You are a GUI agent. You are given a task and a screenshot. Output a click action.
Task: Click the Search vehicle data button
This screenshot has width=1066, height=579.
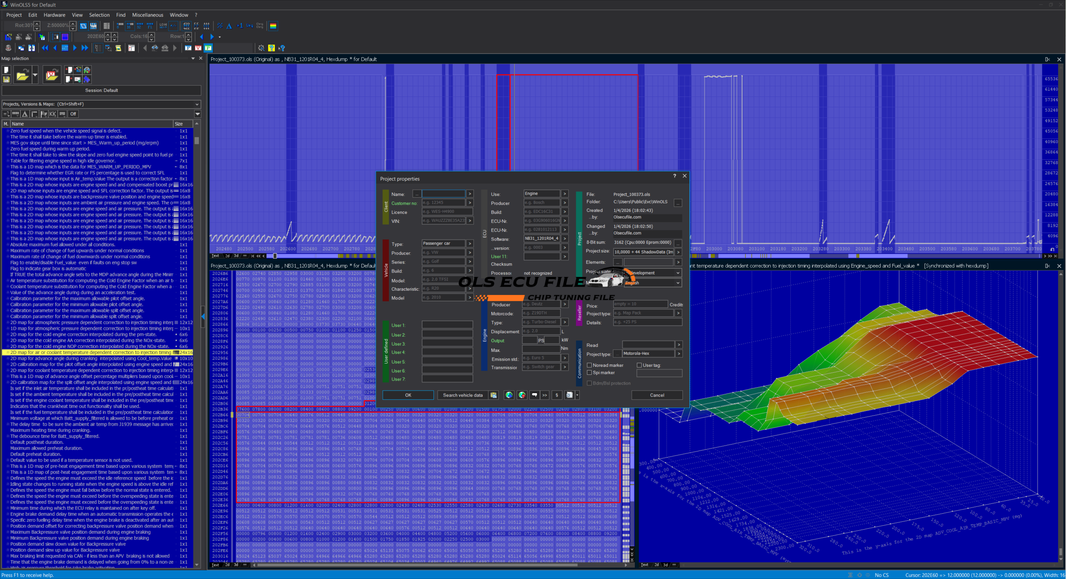tap(463, 395)
